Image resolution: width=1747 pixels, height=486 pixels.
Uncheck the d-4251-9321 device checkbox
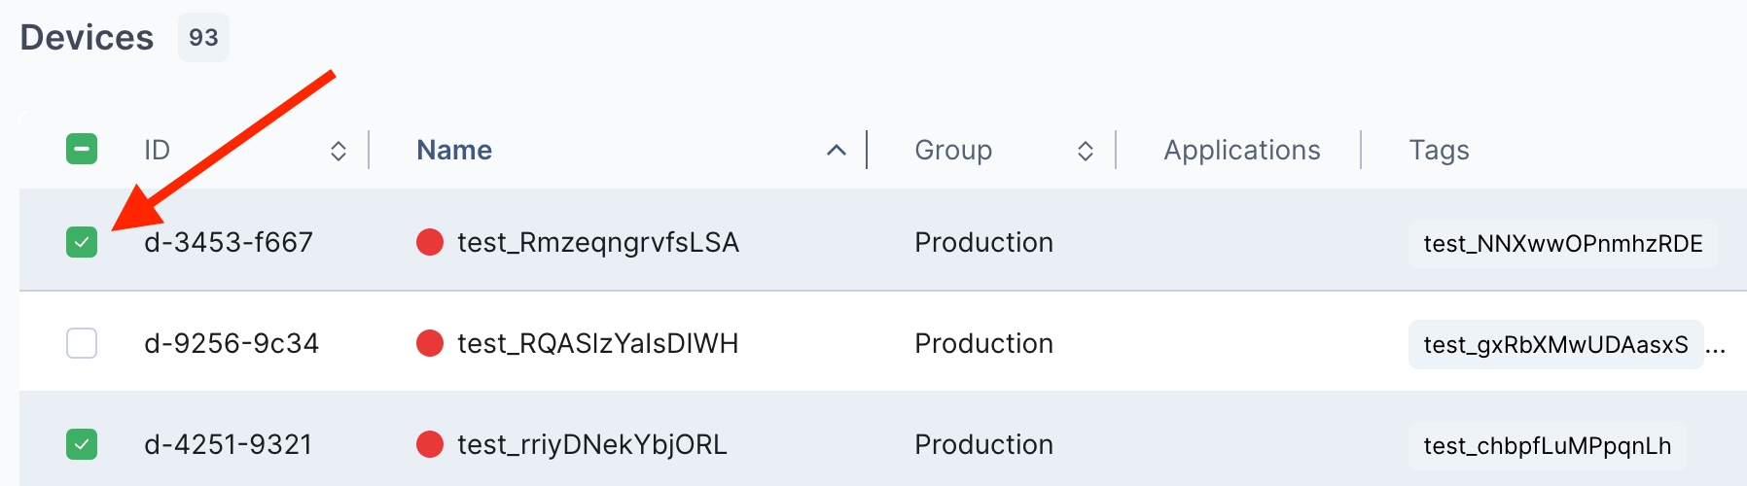(x=82, y=444)
